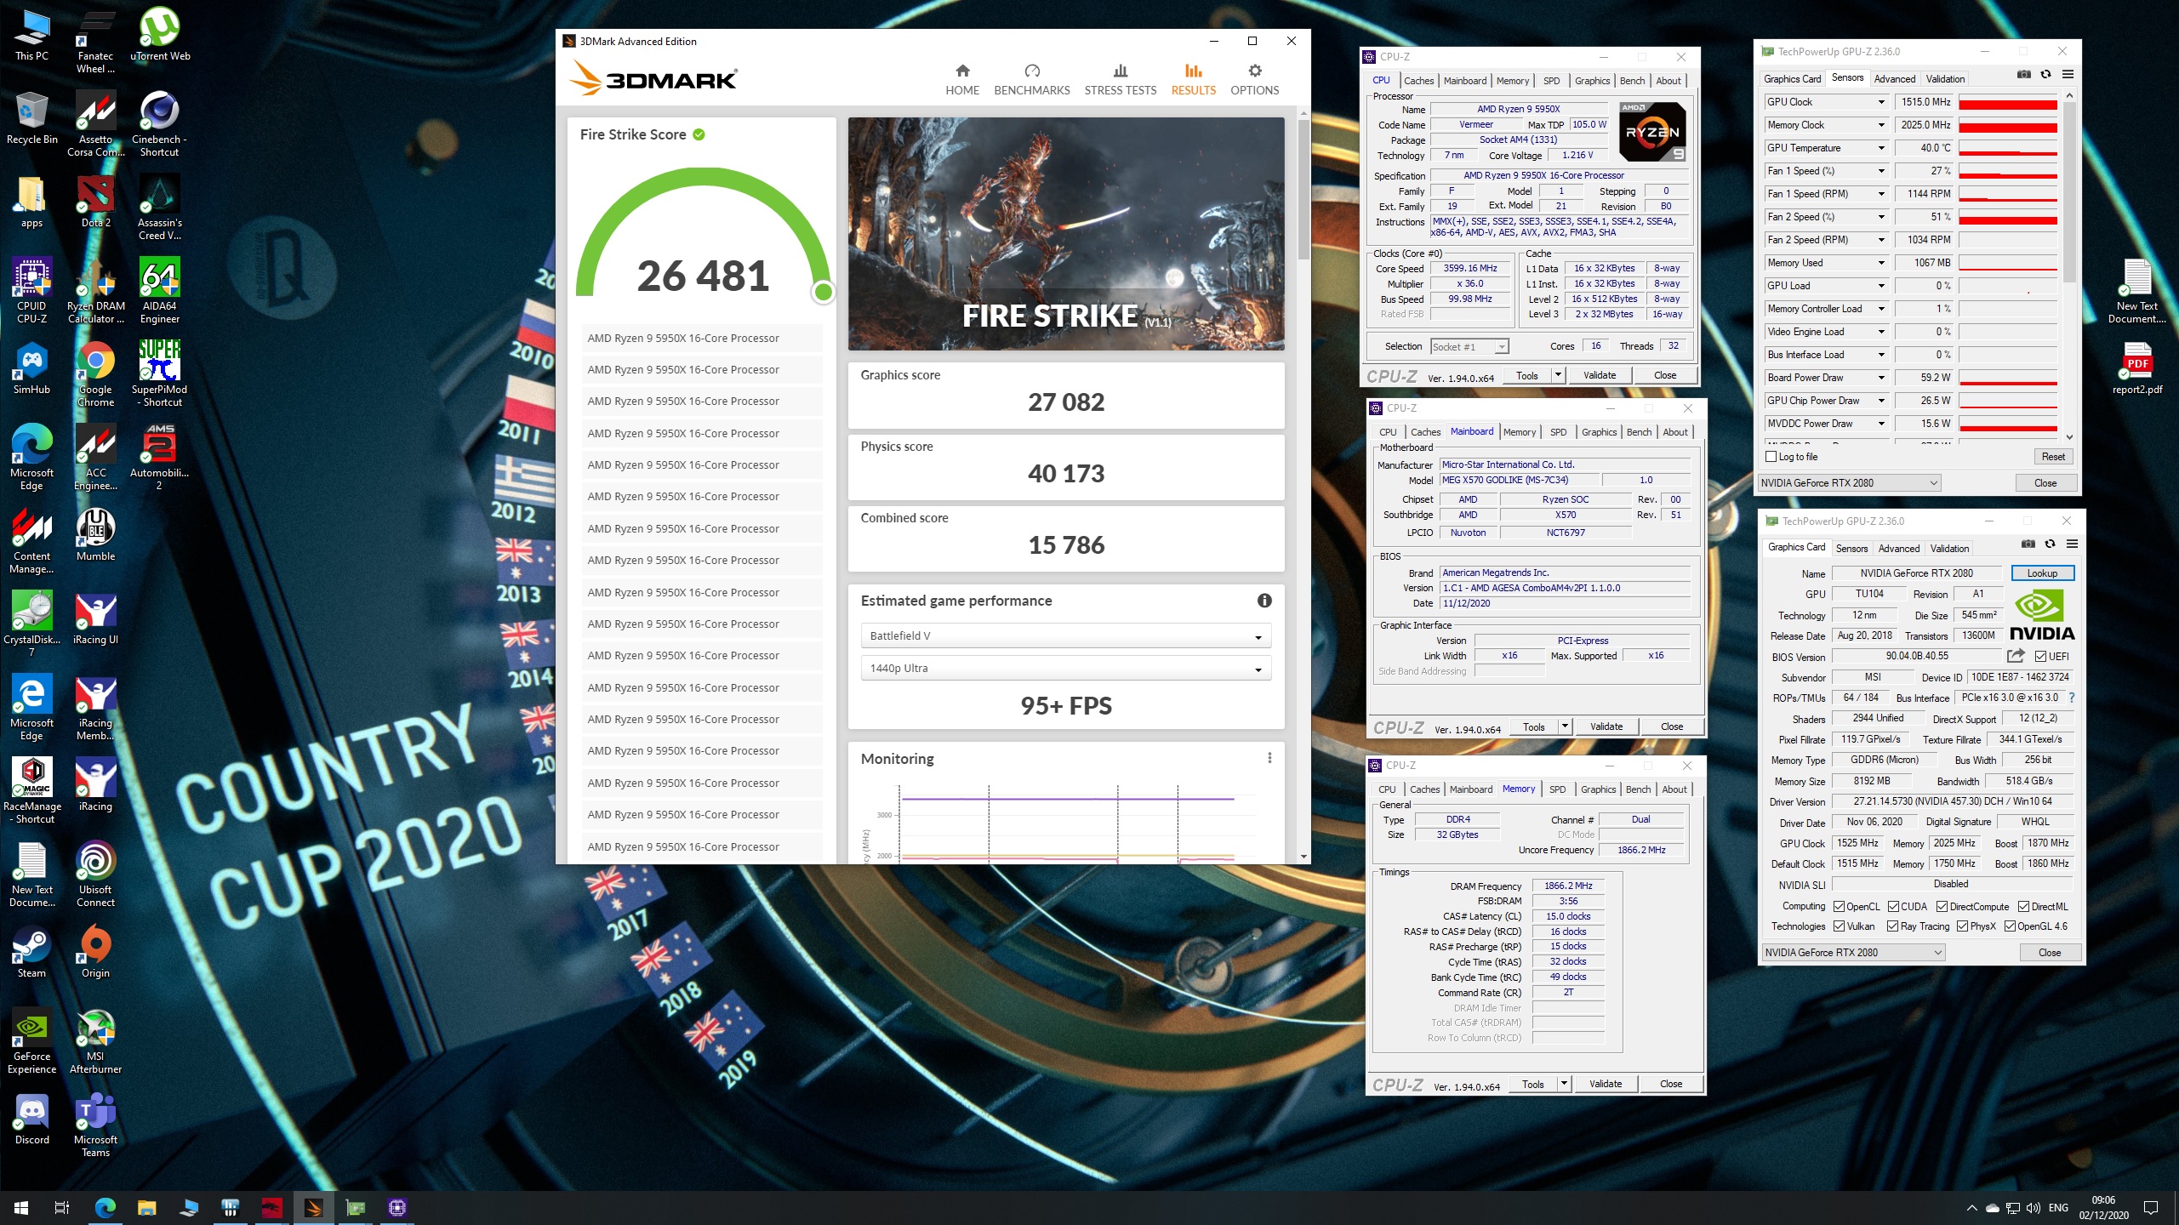Open notification center in taskbar
Screen dimensions: 2179x1225
pyautogui.click(x=2151, y=1208)
